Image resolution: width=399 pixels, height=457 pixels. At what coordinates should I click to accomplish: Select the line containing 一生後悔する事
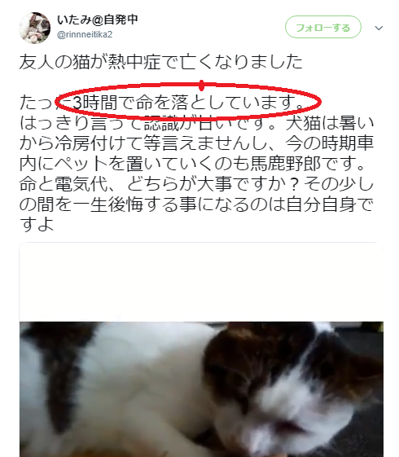(x=196, y=204)
